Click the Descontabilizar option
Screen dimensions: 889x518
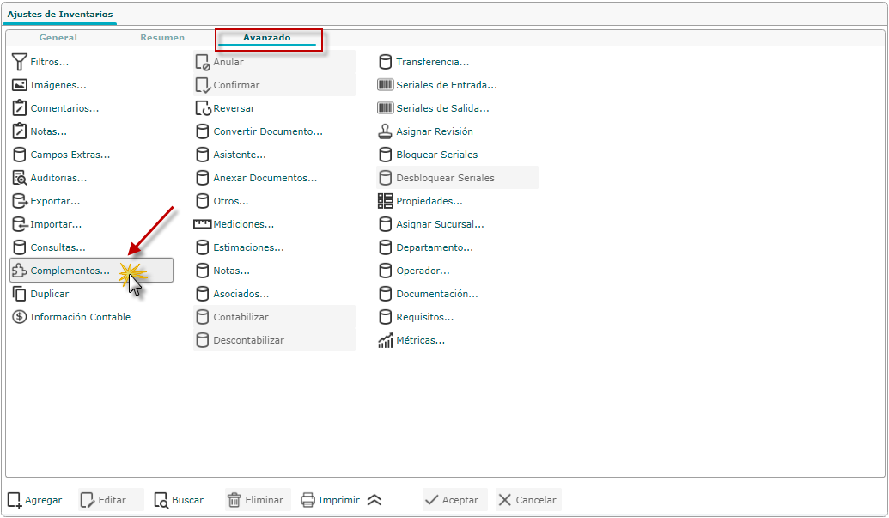click(274, 341)
